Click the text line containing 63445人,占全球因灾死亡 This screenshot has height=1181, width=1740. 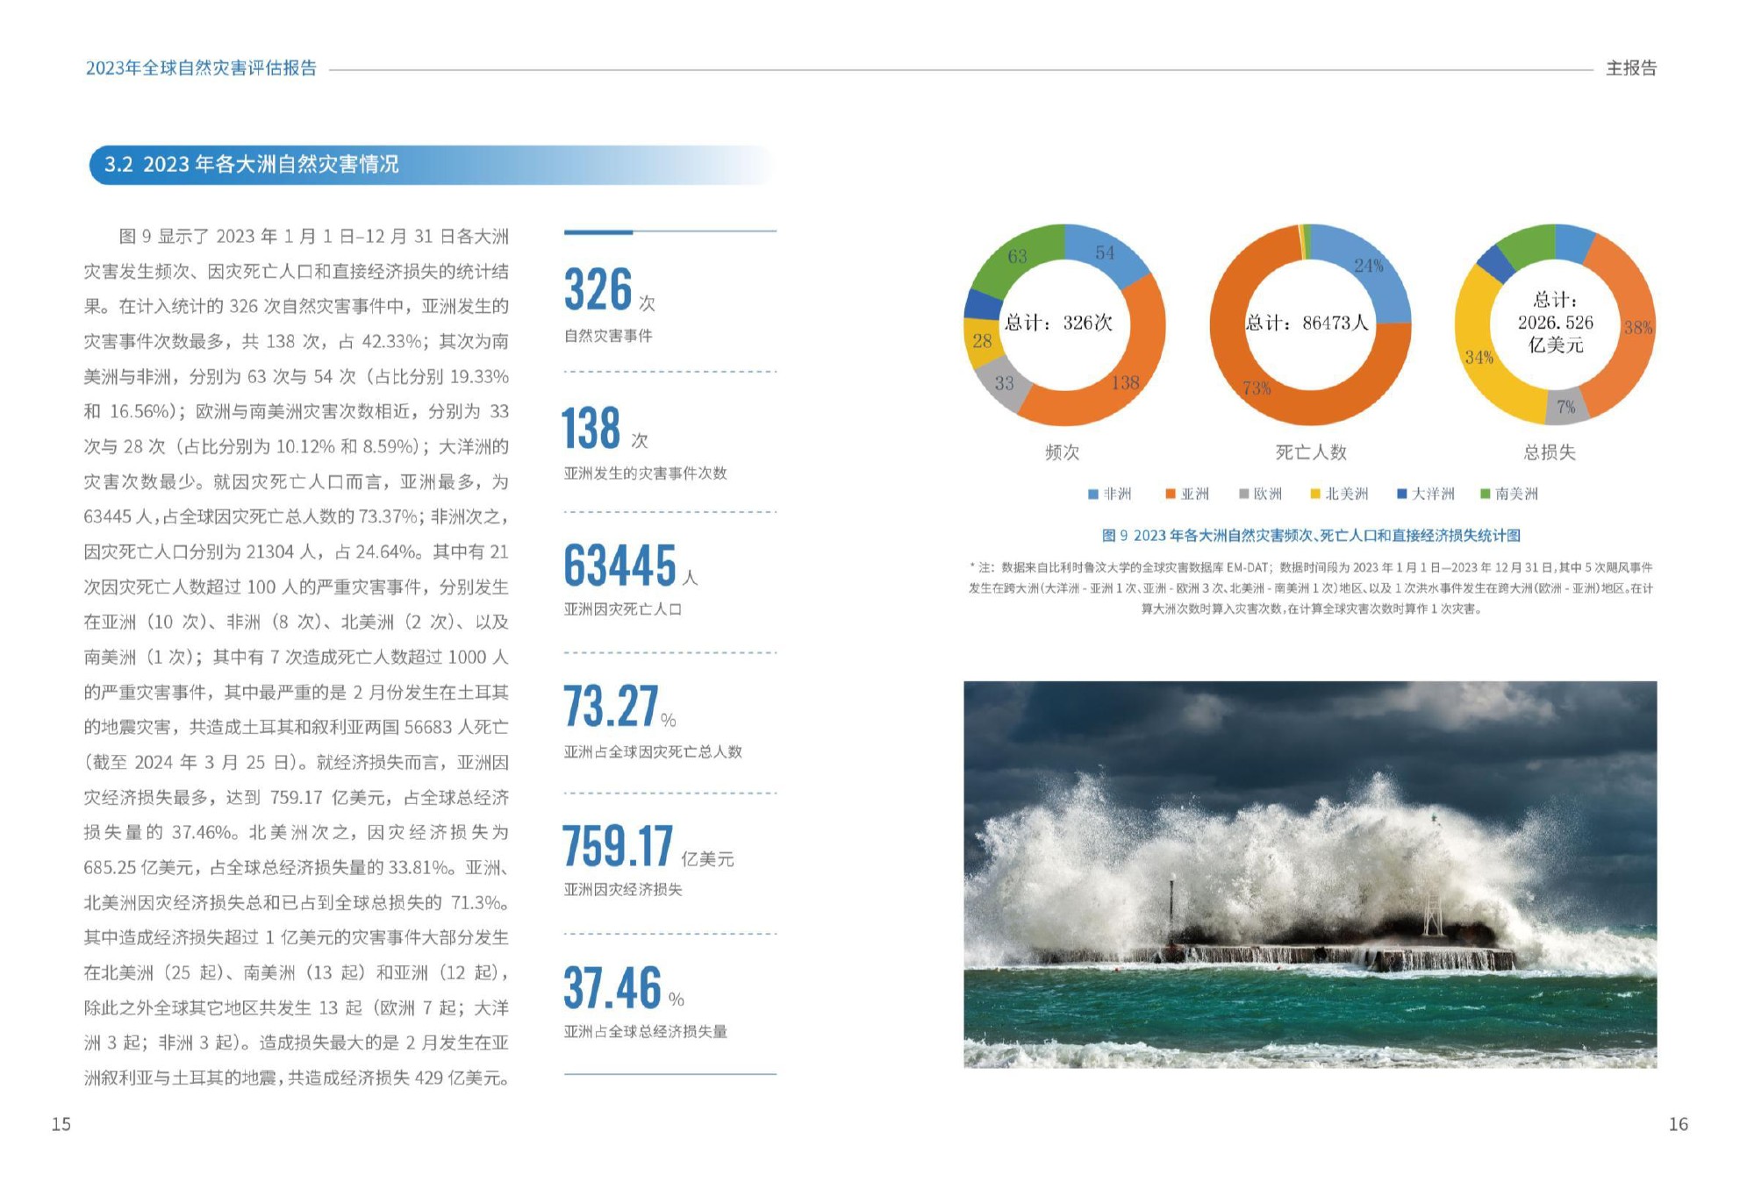click(296, 517)
